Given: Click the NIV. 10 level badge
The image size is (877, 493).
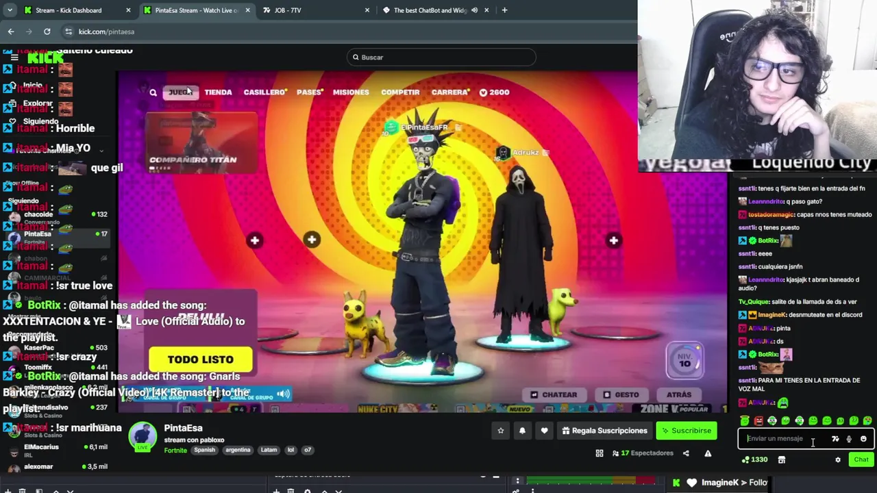Looking at the screenshot, I should [684, 361].
